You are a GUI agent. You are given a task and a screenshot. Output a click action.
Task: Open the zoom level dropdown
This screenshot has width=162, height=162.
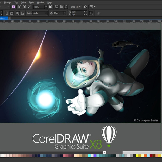pos(46,7)
